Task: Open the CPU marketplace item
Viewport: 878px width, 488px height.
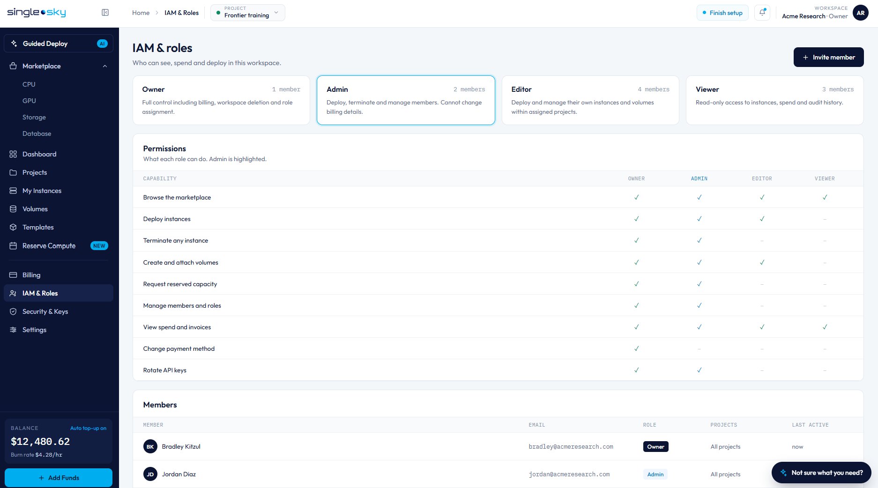Action: pyautogui.click(x=29, y=84)
